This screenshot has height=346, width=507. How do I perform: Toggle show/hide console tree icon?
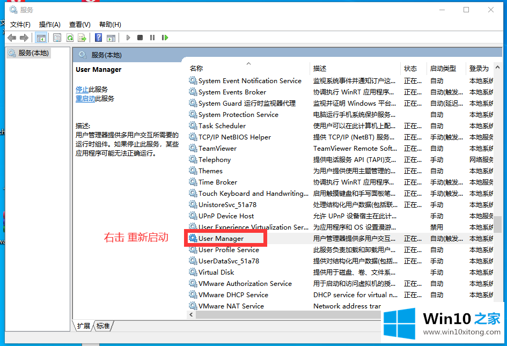[x=41, y=38]
